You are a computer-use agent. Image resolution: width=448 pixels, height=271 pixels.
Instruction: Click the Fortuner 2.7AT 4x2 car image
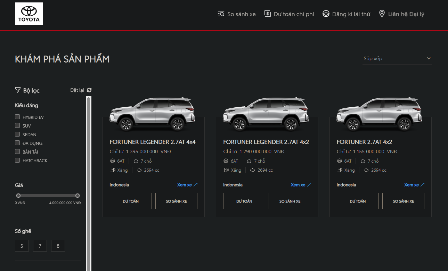point(381,114)
